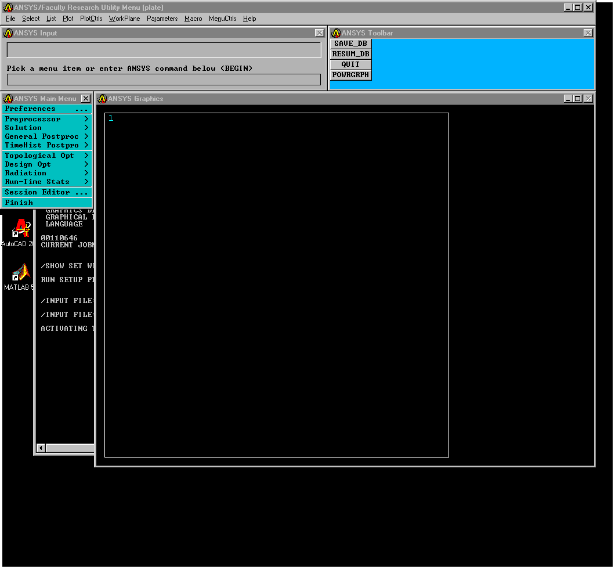Open the WorkPlane menu
The image size is (615, 569).
(x=124, y=19)
